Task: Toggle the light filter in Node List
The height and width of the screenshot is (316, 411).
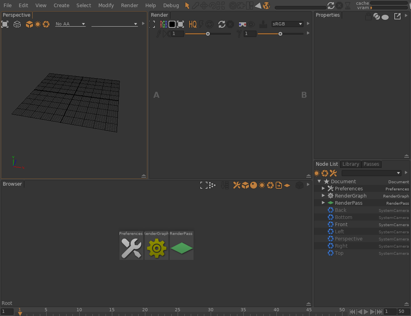Action: pos(317,173)
